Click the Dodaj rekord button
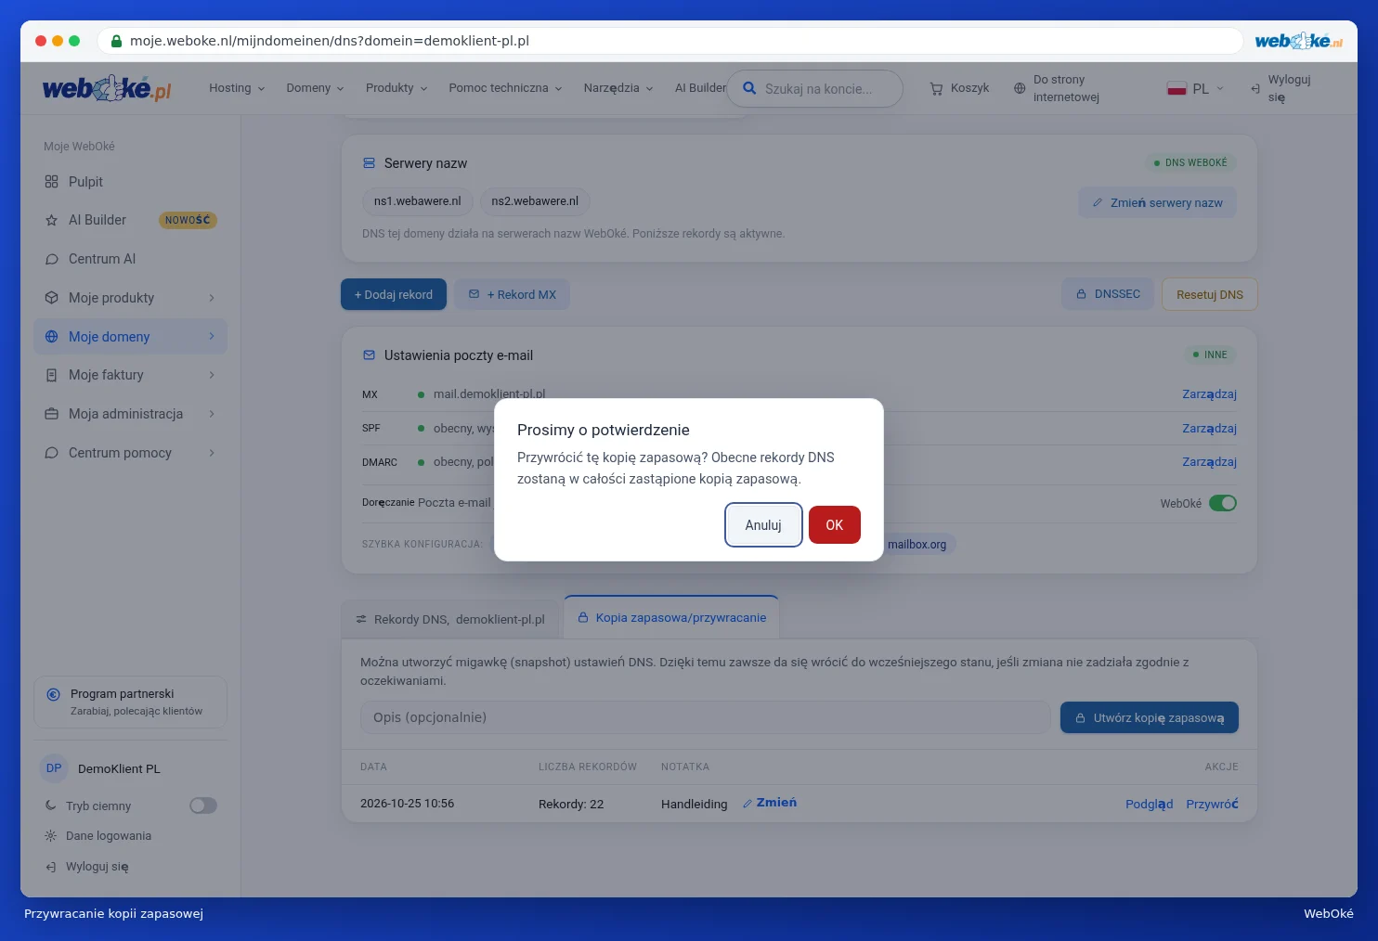Viewport: 1378px width, 941px height. coord(394,295)
